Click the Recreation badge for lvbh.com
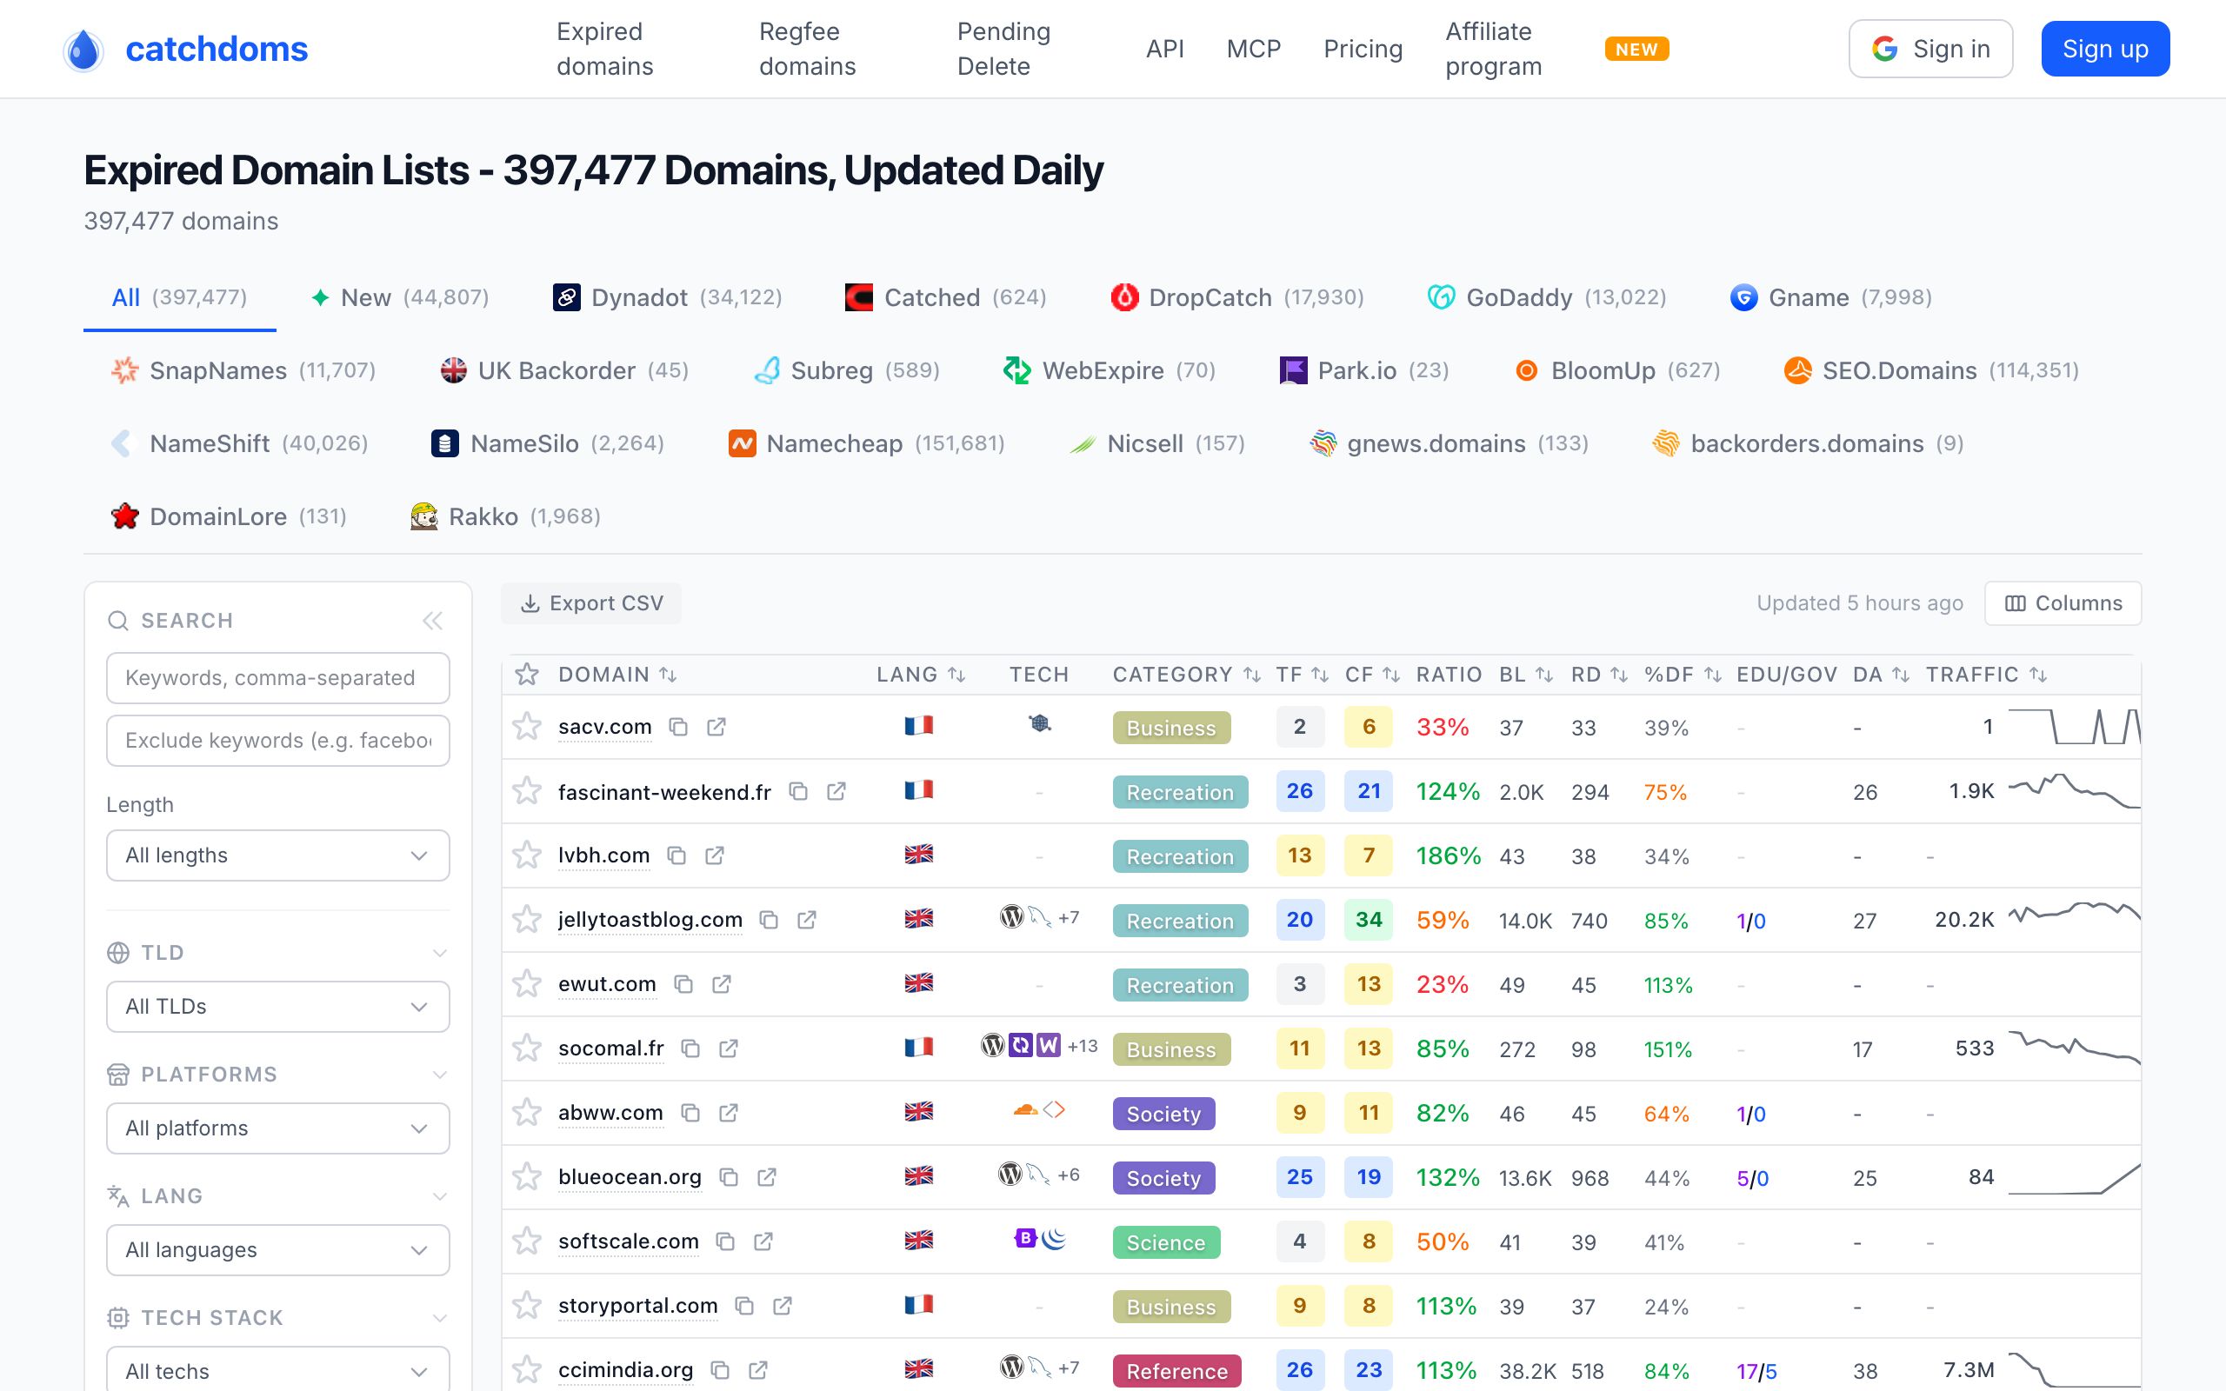Viewport: 2226px width, 1391px height. 1180,856
